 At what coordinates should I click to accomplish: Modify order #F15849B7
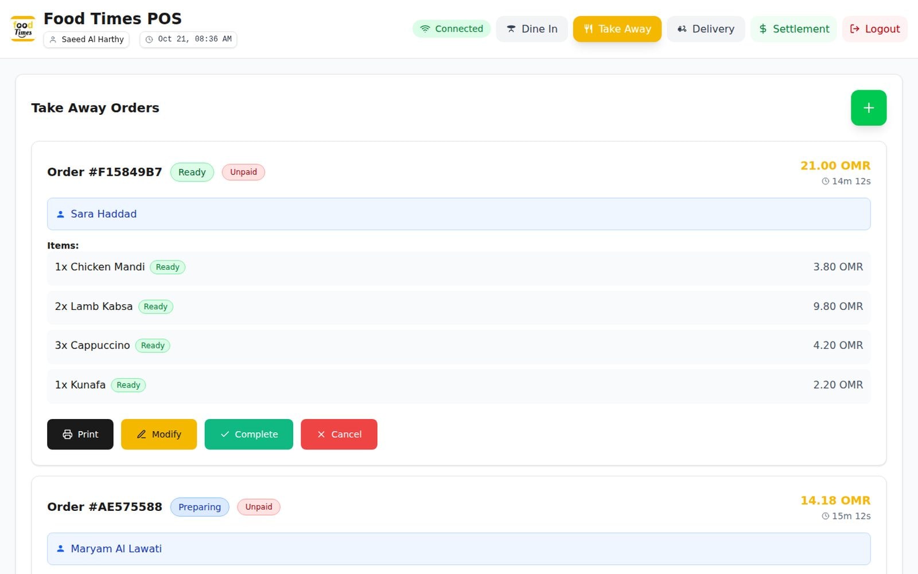click(x=159, y=434)
